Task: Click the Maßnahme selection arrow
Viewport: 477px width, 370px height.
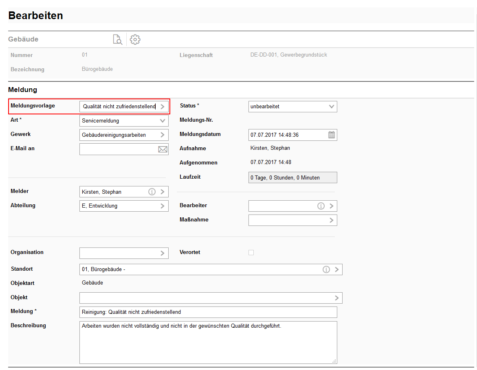Action: click(332, 220)
